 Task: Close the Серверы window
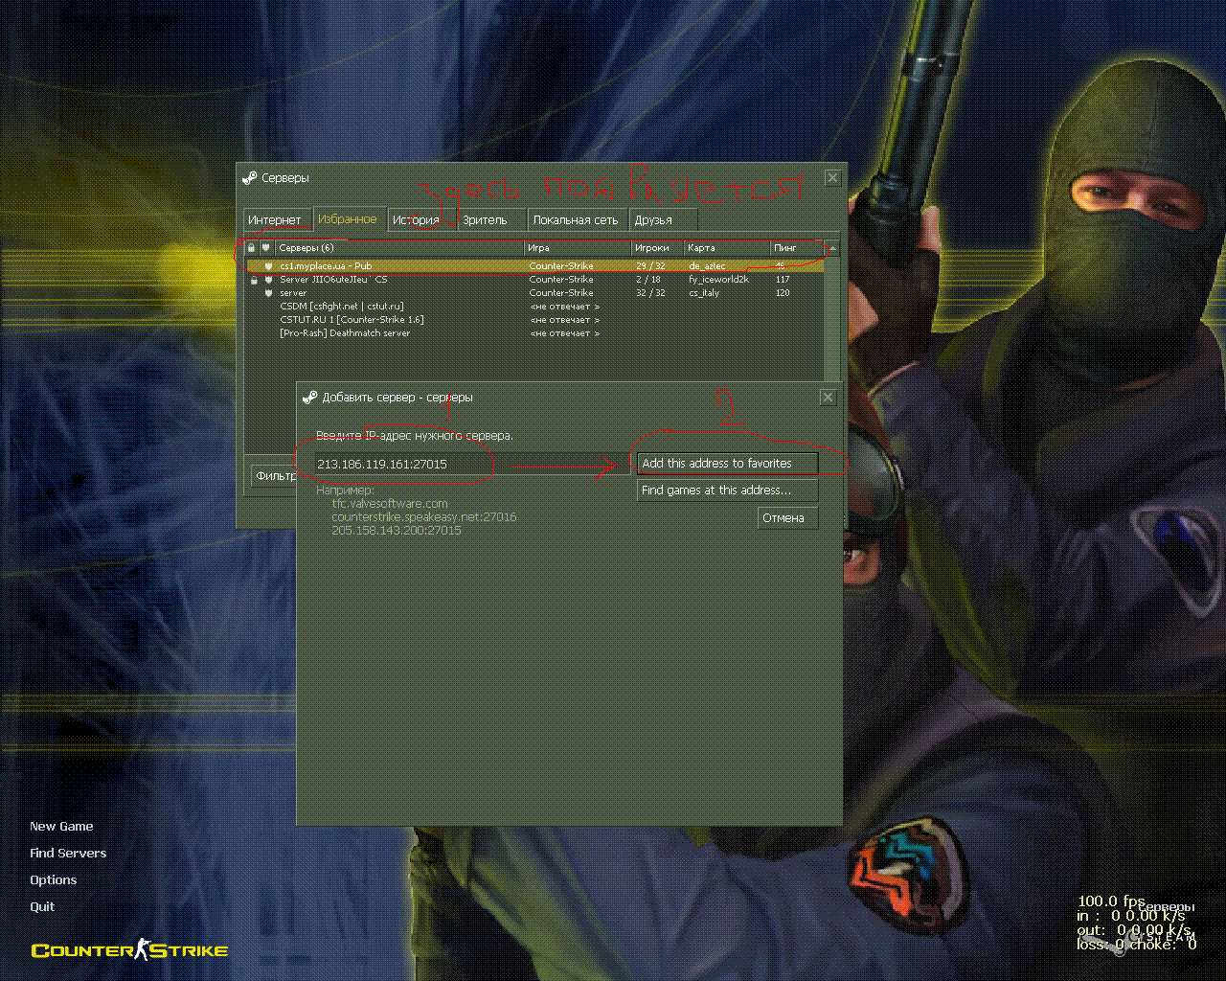pyautogui.click(x=832, y=177)
